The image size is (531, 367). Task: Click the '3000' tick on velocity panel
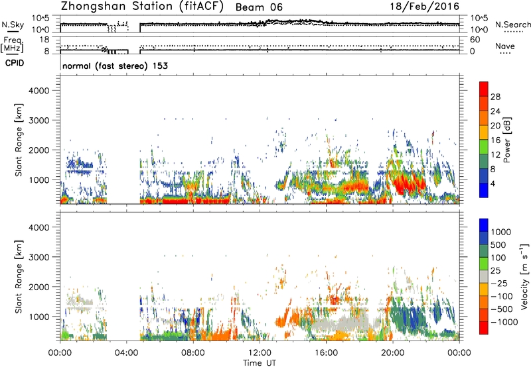[x=38, y=257]
